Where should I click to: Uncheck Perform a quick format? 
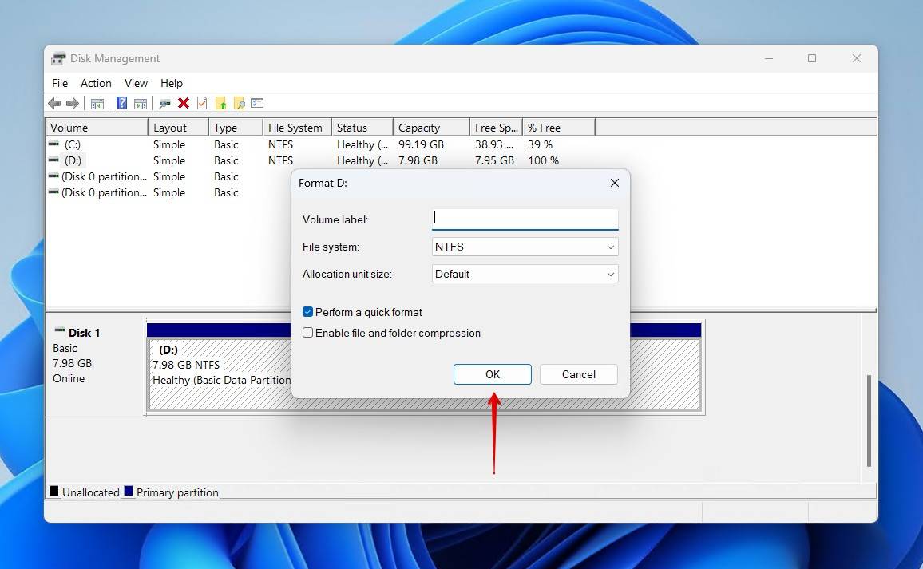307,312
